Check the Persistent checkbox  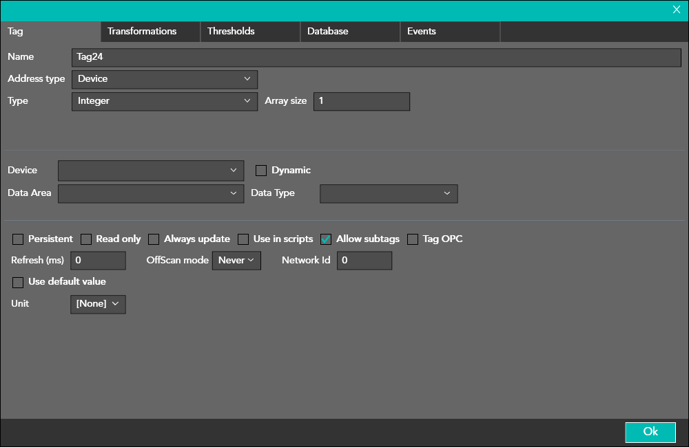pyautogui.click(x=18, y=239)
